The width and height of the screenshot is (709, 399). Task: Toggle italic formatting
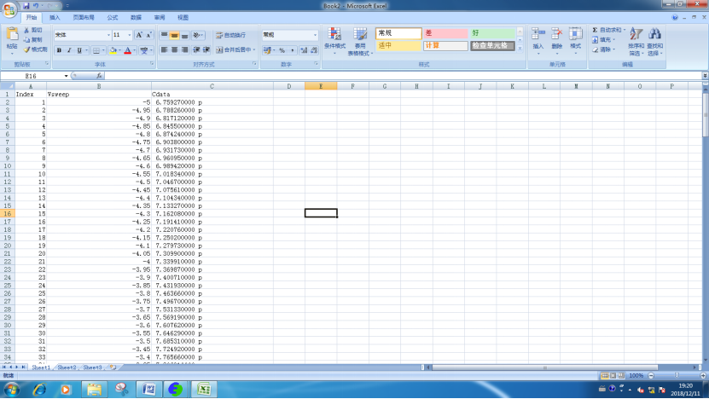pyautogui.click(x=69, y=50)
